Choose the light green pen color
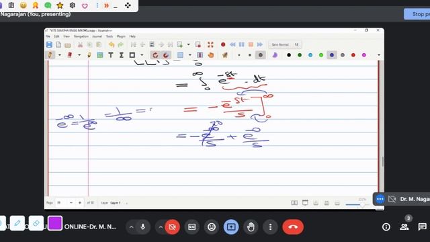This screenshot has height=242, width=430. coord(321,55)
